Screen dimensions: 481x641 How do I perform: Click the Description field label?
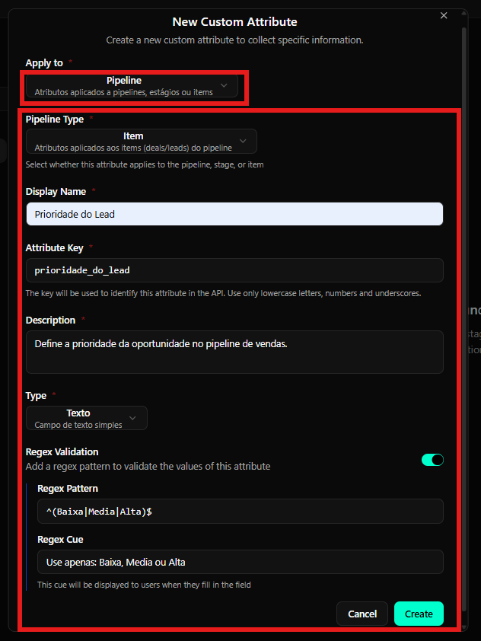[x=50, y=320]
